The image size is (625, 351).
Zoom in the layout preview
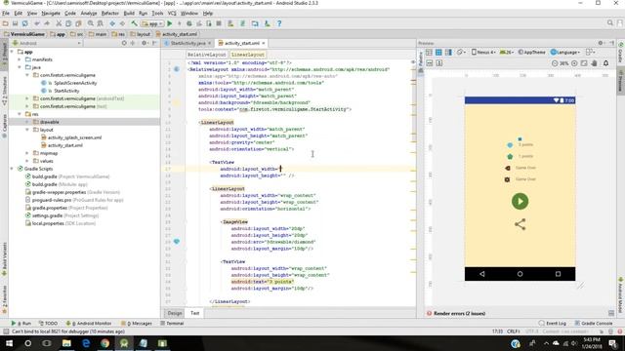point(574,63)
